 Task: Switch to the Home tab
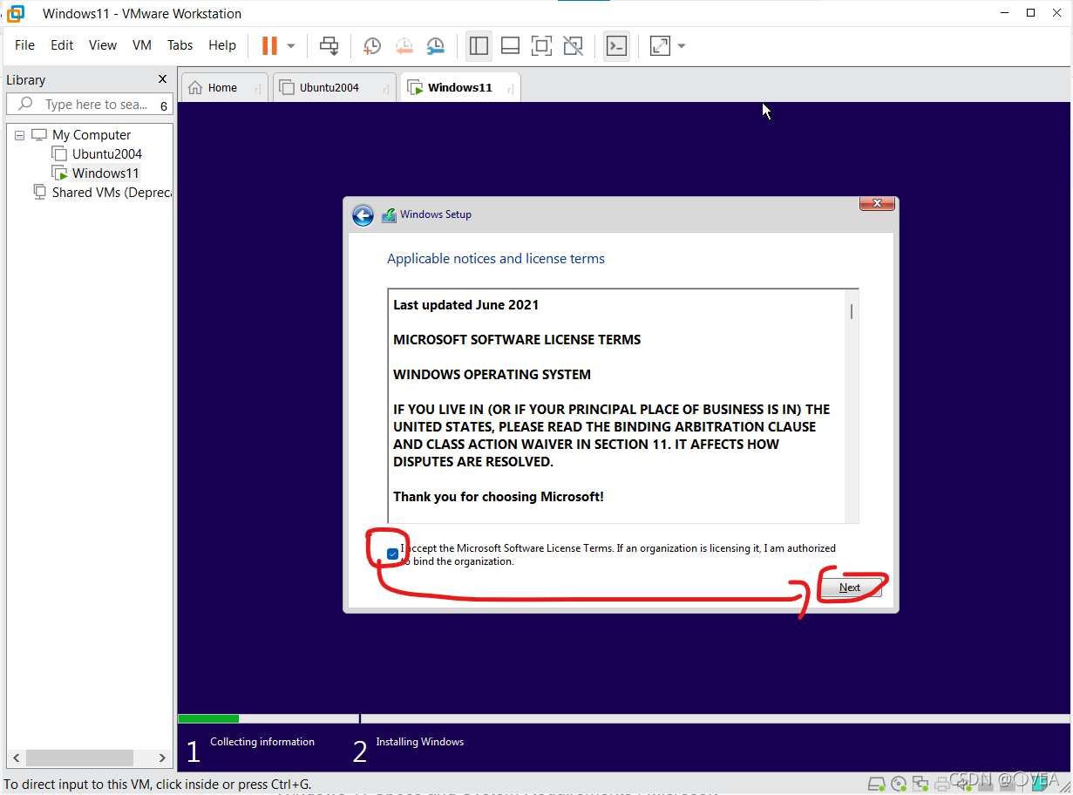pos(224,87)
